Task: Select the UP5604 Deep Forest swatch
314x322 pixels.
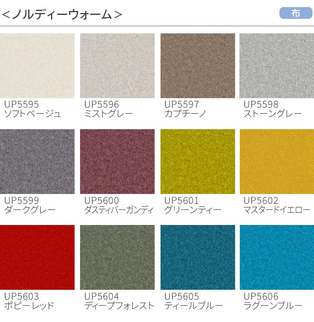Action: pyautogui.click(x=117, y=257)
